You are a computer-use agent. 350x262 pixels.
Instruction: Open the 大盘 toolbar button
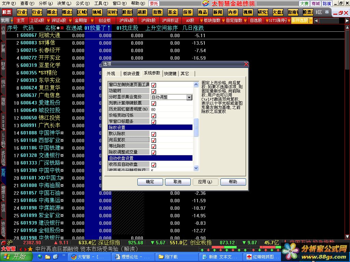tap(278, 12)
